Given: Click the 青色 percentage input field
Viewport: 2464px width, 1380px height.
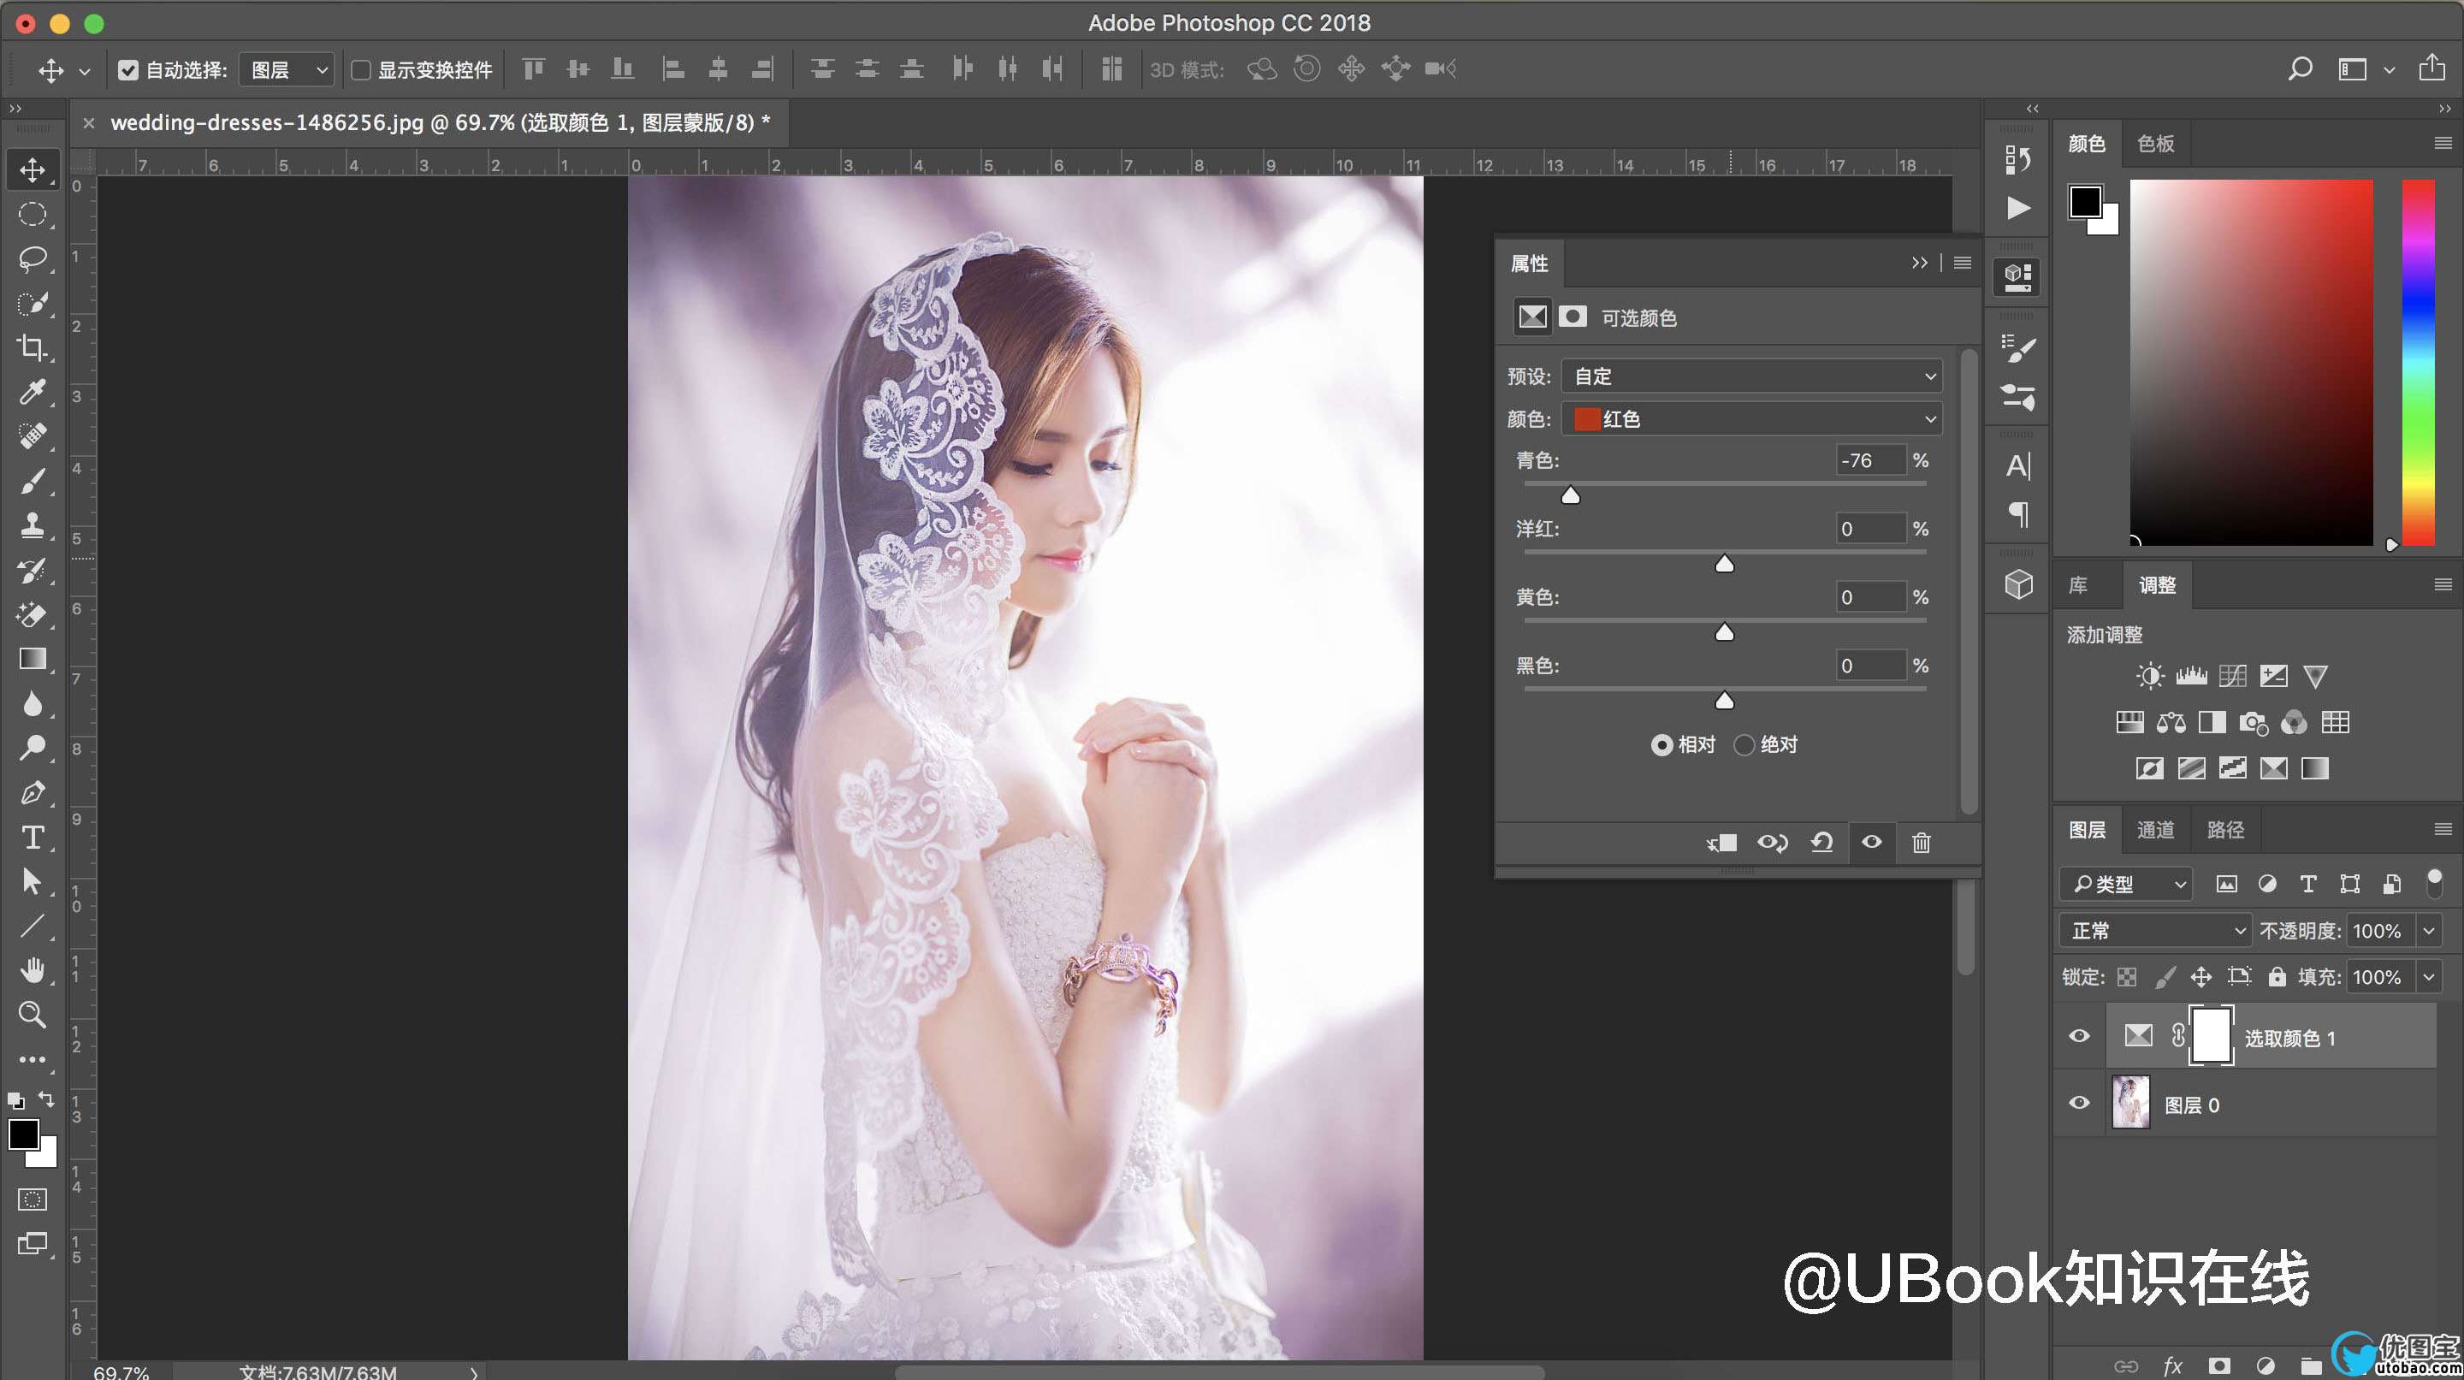Looking at the screenshot, I should (x=1869, y=460).
